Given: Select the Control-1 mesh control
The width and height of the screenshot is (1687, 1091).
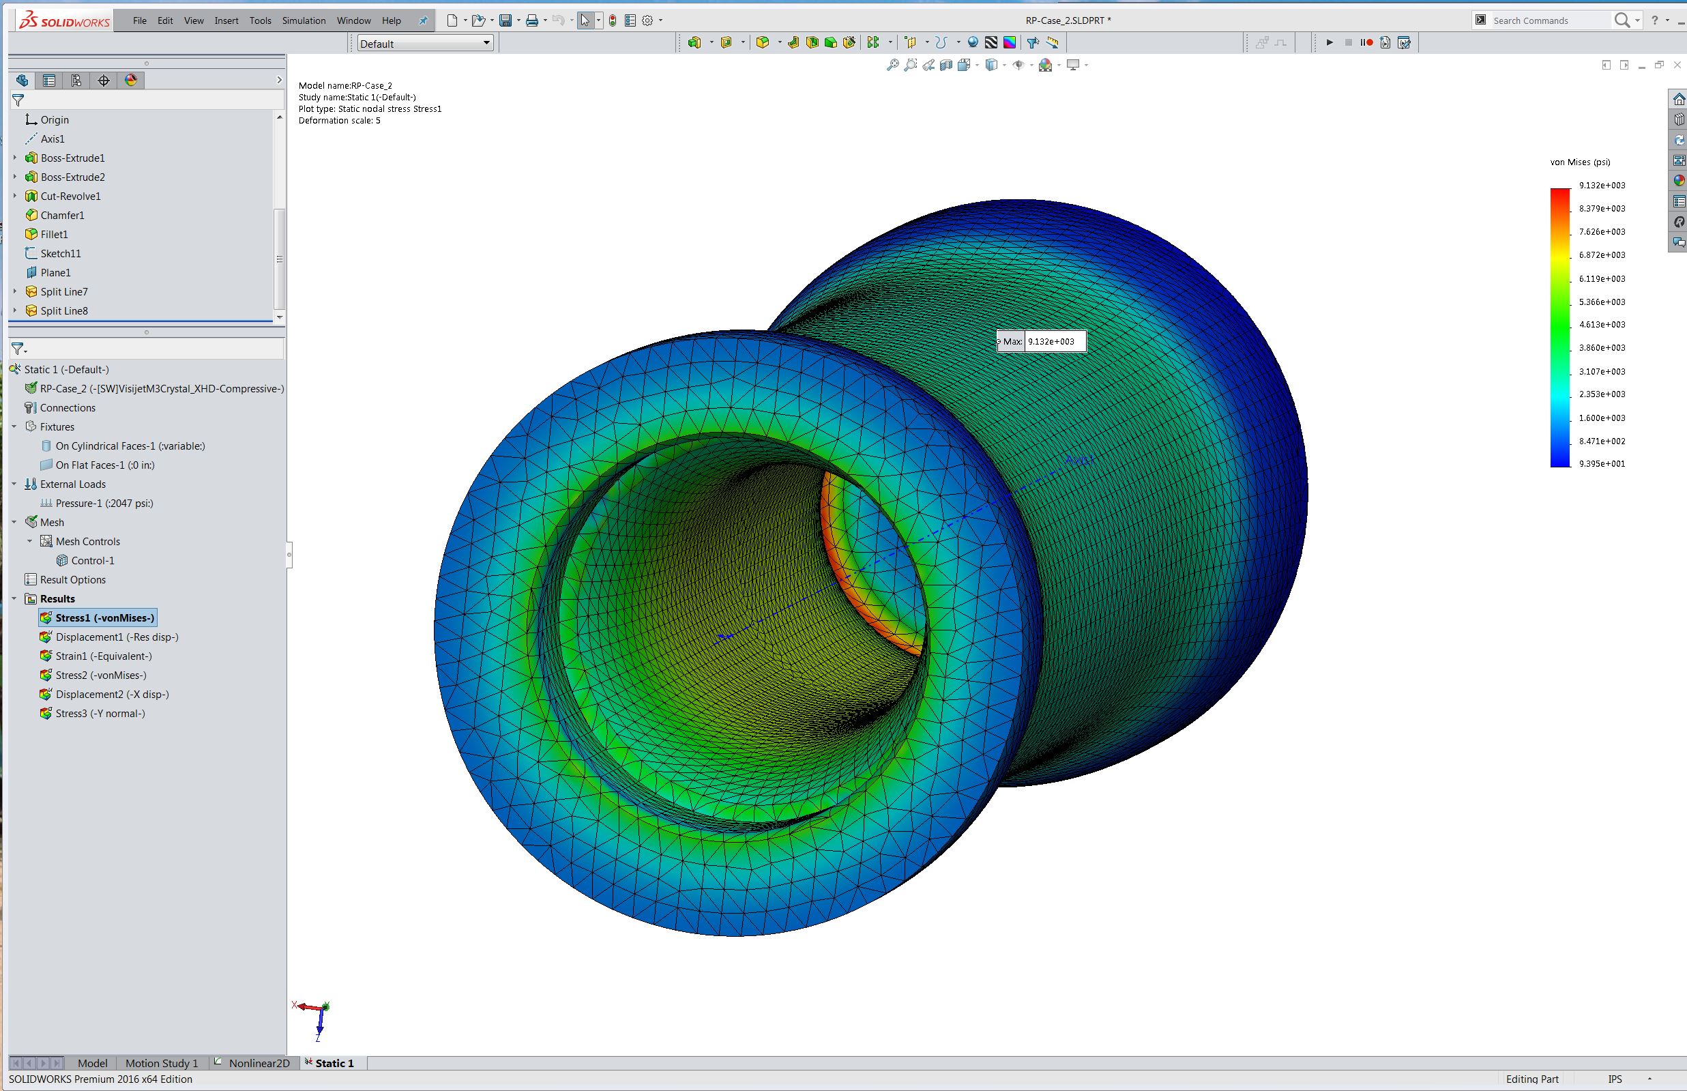Looking at the screenshot, I should [85, 560].
